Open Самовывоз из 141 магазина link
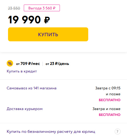The image size is (127, 139). [x=32, y=88]
